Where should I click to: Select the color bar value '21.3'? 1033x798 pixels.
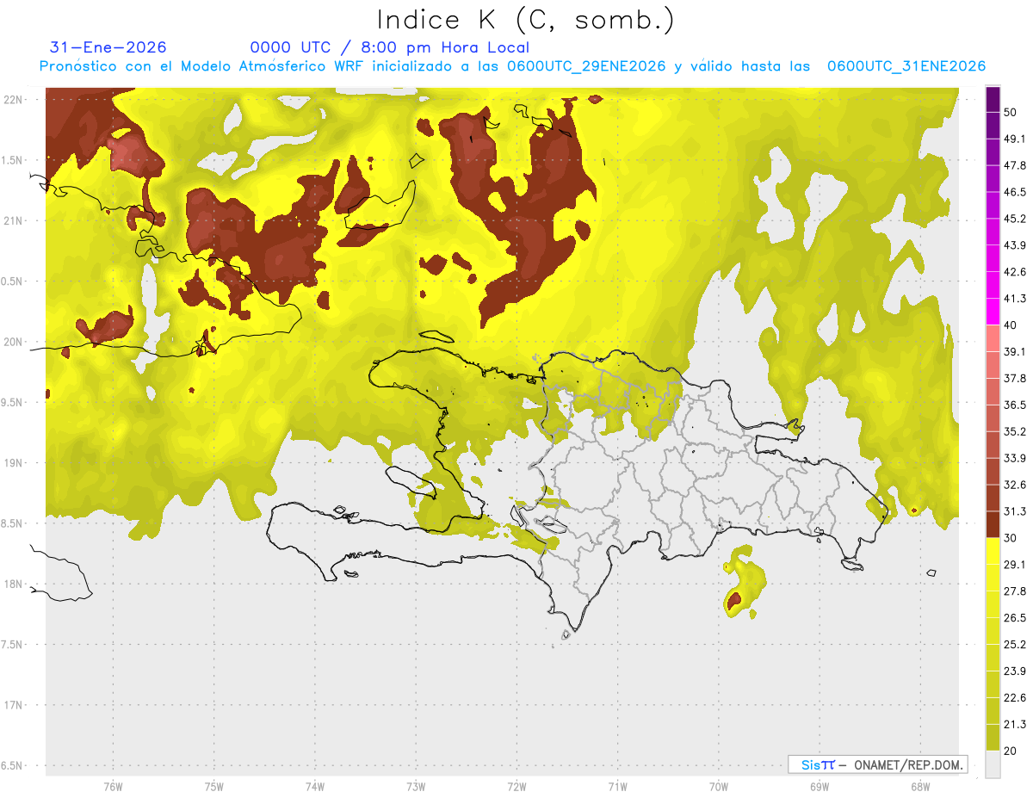pos(1015,725)
